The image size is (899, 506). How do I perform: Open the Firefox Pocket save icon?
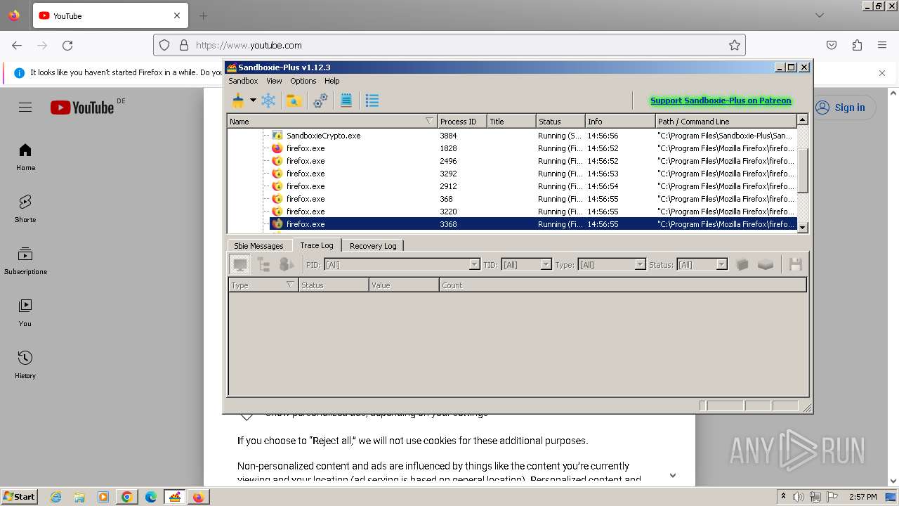(x=832, y=45)
